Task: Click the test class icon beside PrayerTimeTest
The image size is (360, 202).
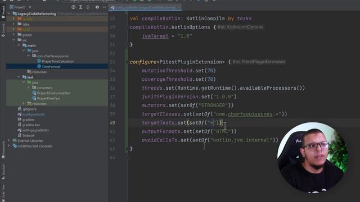Action: pos(34,98)
